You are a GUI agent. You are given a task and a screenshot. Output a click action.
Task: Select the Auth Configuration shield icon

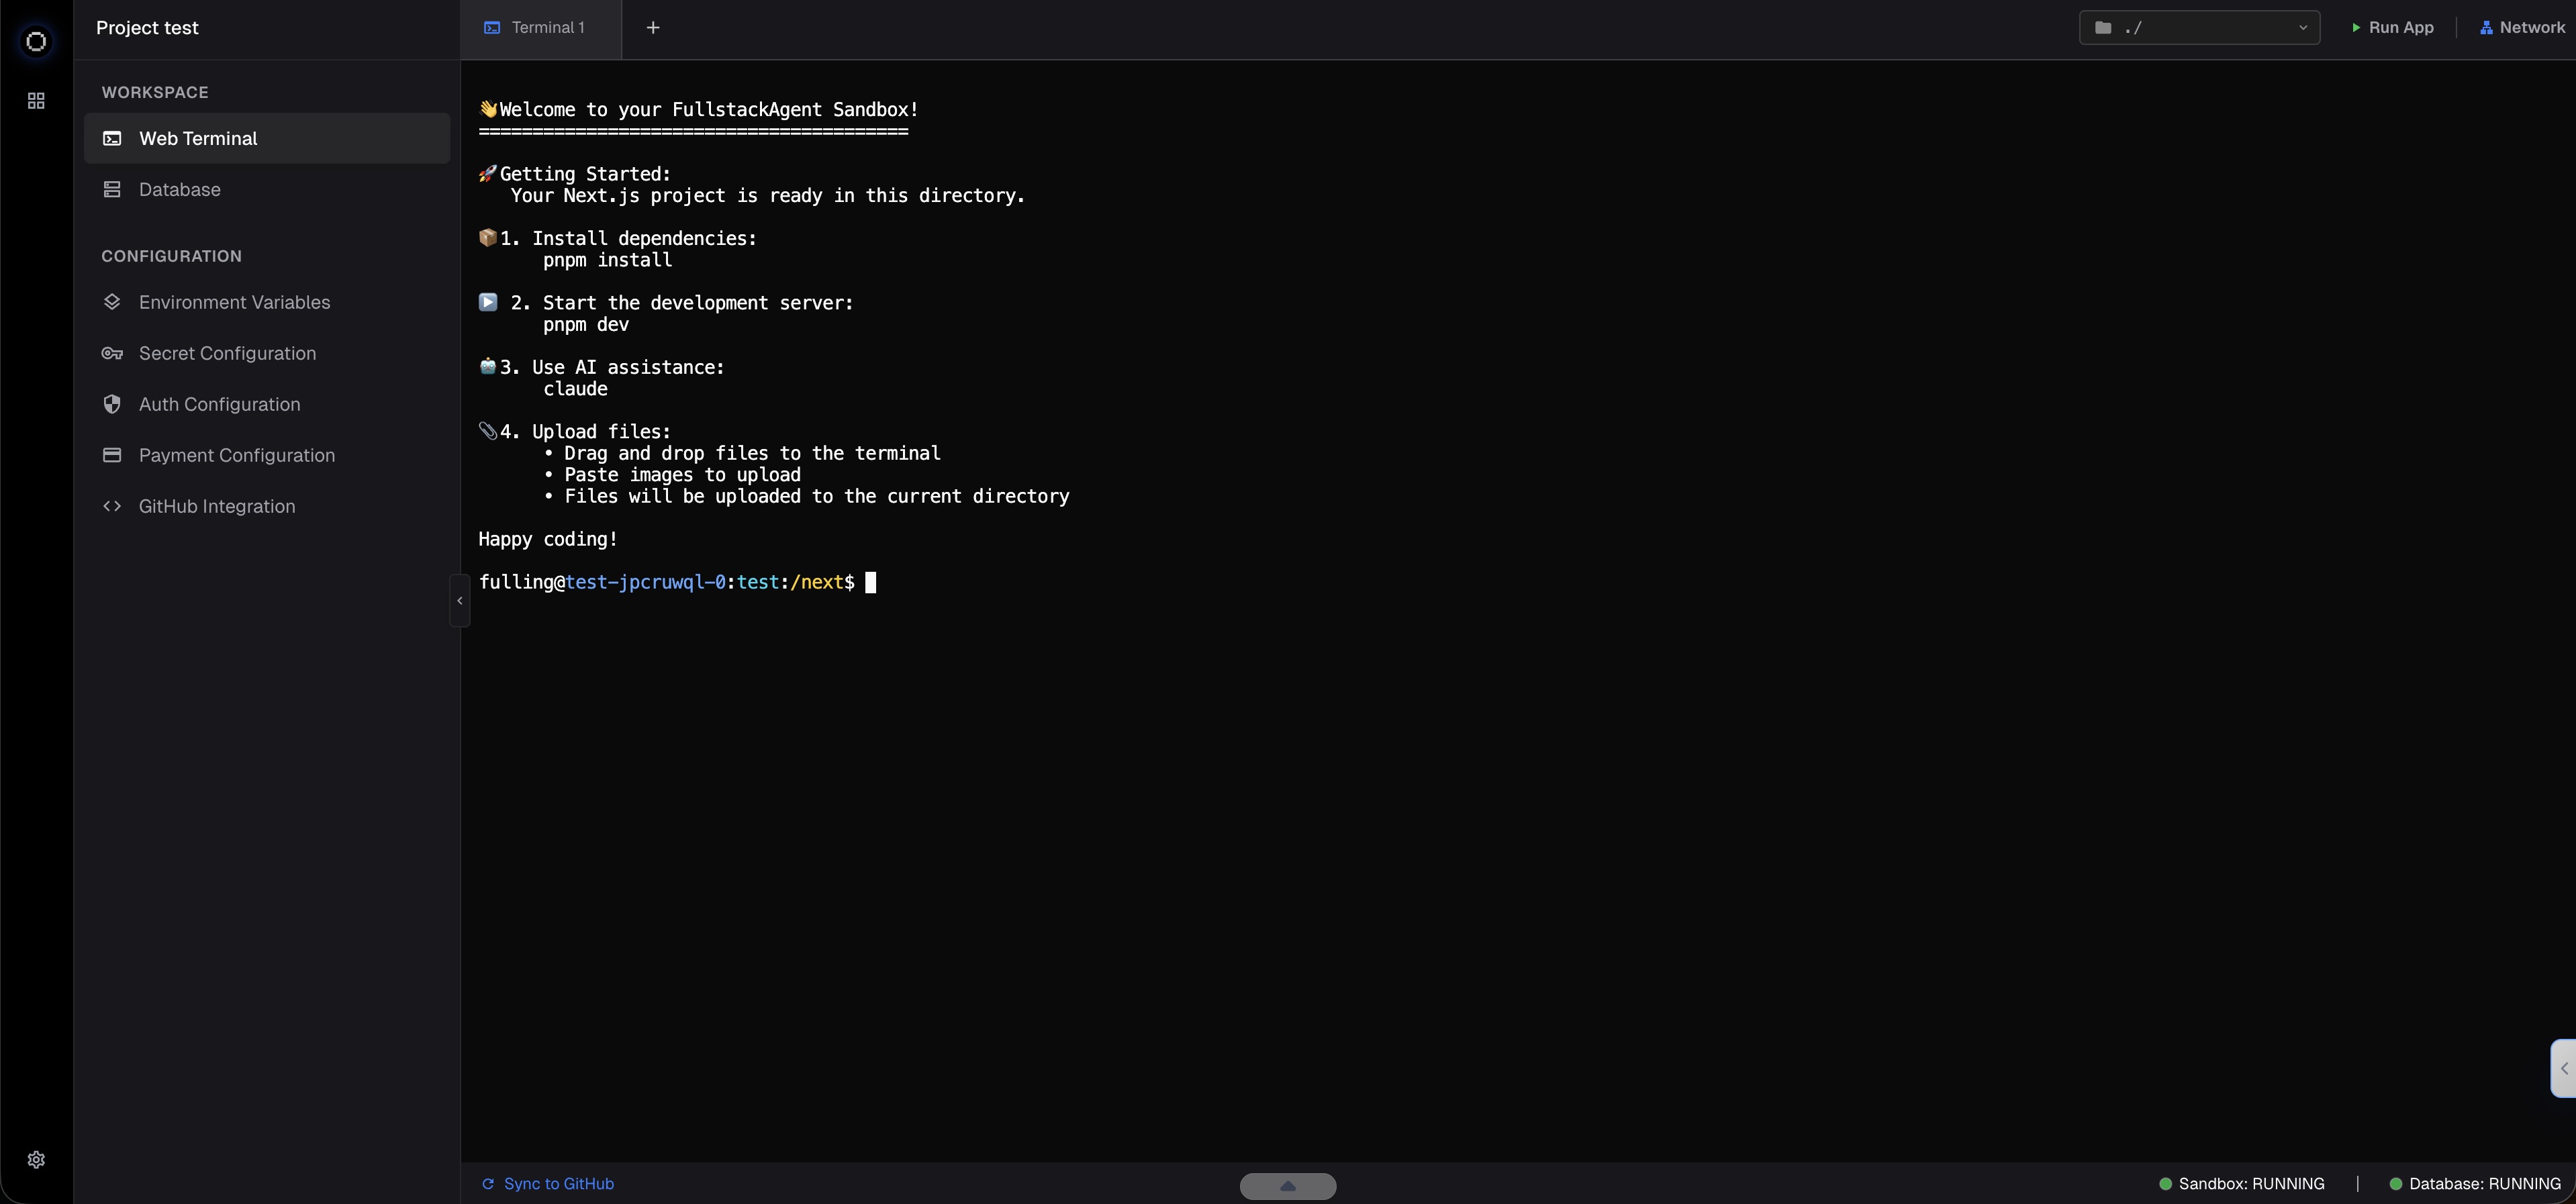pos(112,404)
